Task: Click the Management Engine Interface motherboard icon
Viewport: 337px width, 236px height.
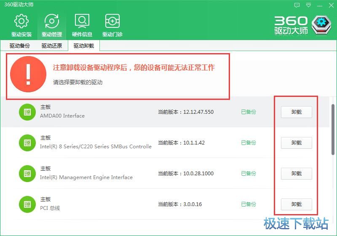Action: click(x=27, y=174)
